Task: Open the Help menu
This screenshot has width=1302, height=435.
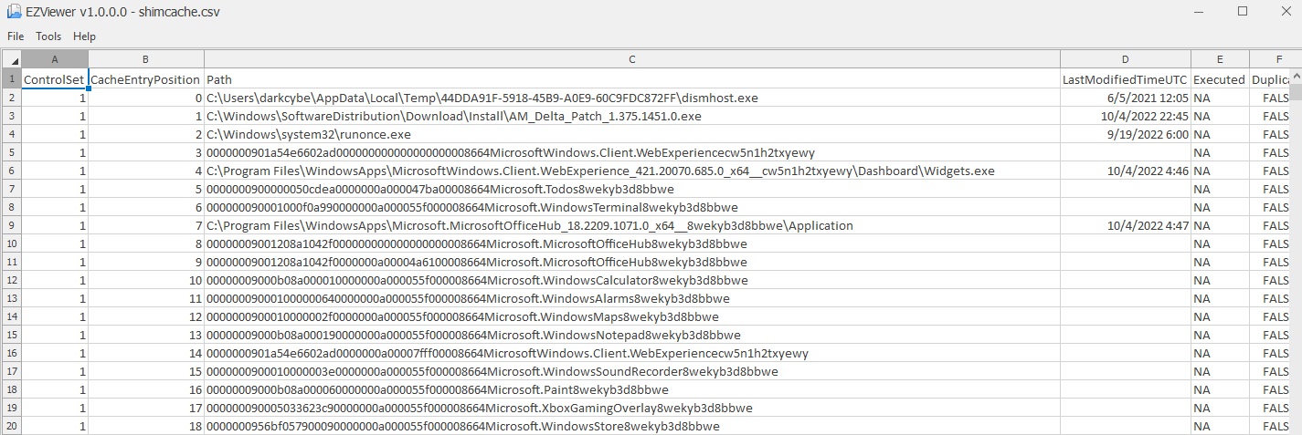Action: point(84,36)
